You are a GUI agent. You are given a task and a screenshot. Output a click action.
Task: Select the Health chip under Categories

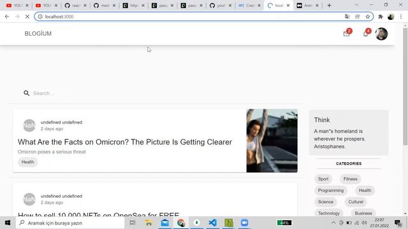365,190
